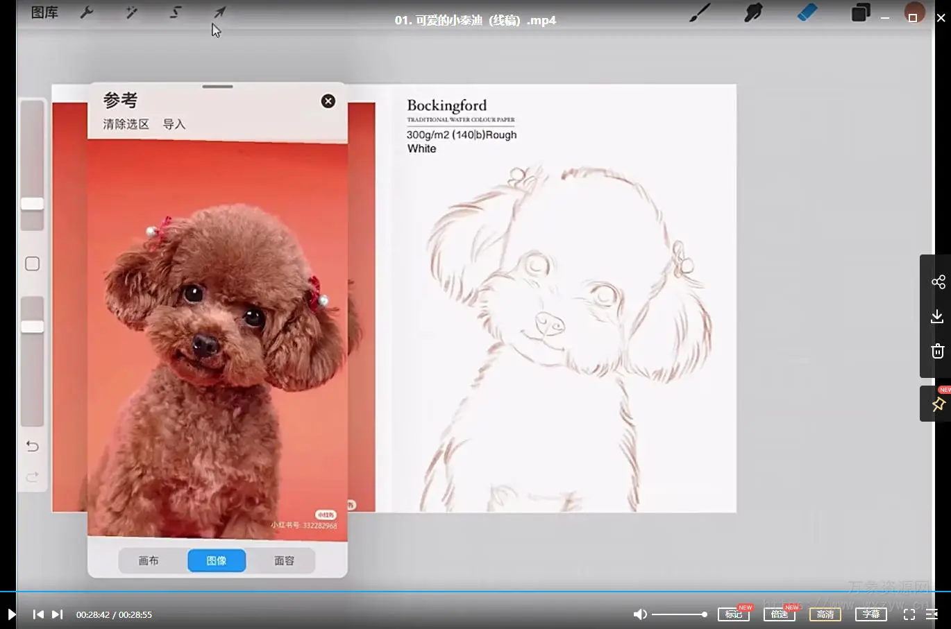
Task: Open the 倍速 playback speed options
Action: pos(779,614)
